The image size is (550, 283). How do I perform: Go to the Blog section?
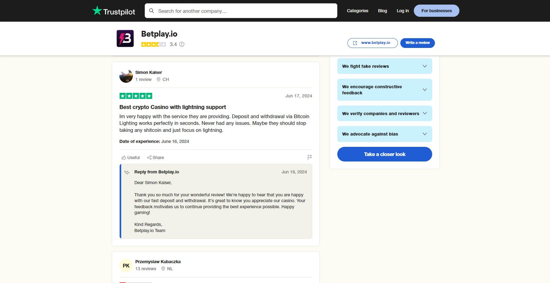382,11
